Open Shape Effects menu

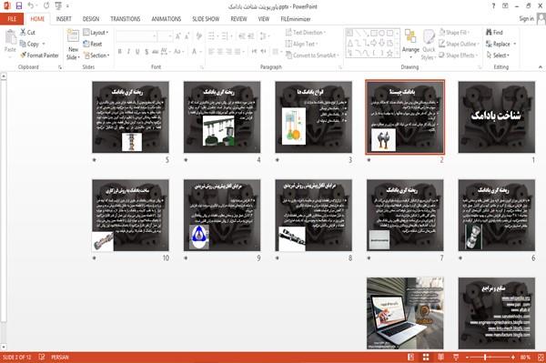(x=459, y=55)
